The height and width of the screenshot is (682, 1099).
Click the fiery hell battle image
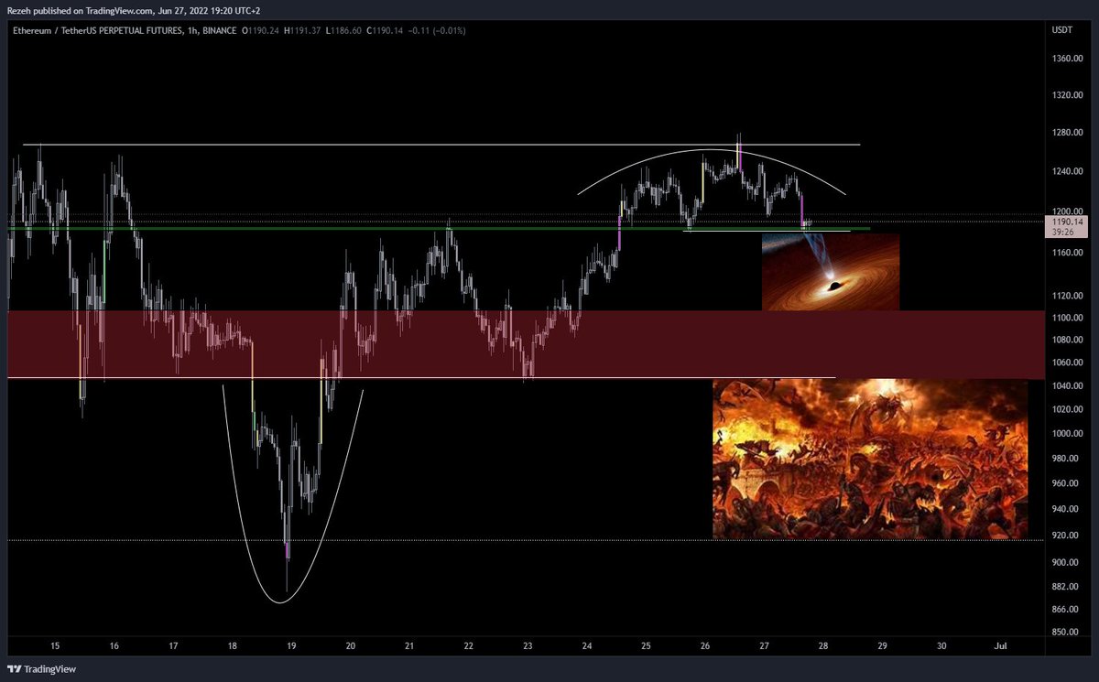coord(870,459)
